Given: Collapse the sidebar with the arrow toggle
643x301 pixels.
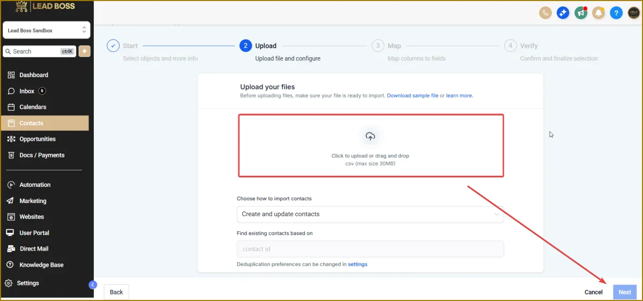Looking at the screenshot, I should click(x=93, y=285).
